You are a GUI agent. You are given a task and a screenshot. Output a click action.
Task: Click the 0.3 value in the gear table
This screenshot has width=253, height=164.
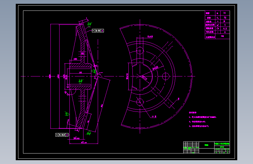point(225,28)
